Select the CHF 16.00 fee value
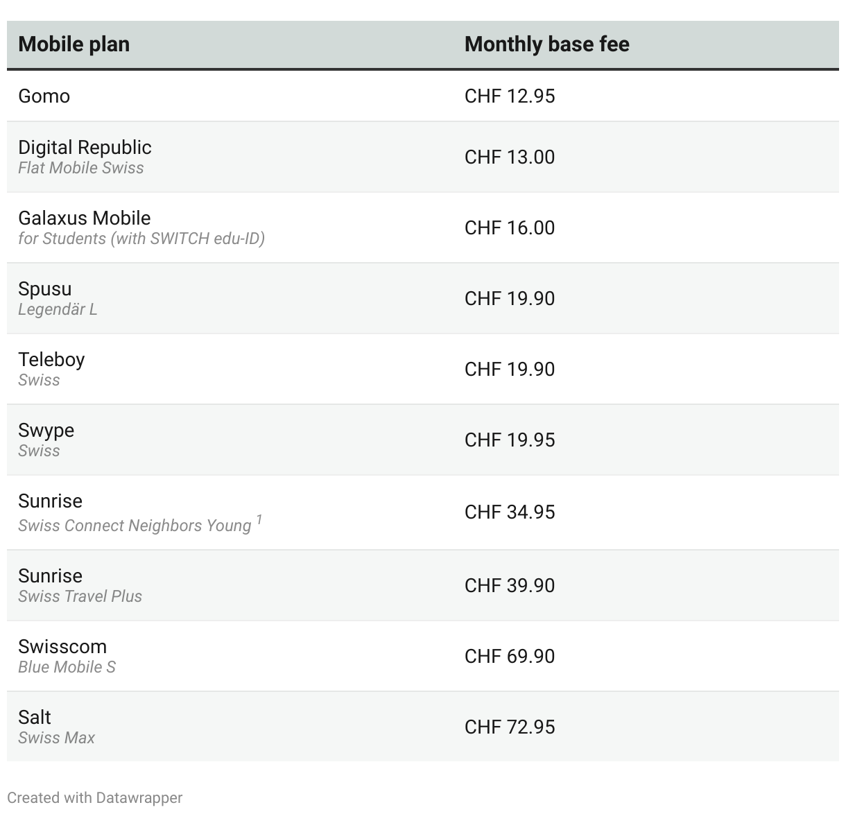 510,227
